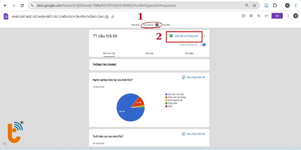Screen dimensions: 301x150
Task: Copy the occupation chart with 'Sao chép biểu đồ'
Action: coord(194,77)
